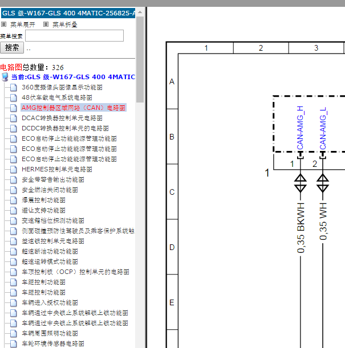Viewport: 345px width, 348px height.
Task: Click the page icon next to 安全带警告输出功能图
Action: point(14,180)
